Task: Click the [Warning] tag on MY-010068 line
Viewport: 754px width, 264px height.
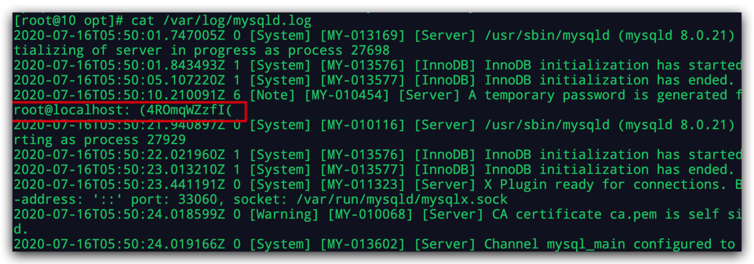Action: [x=285, y=214]
